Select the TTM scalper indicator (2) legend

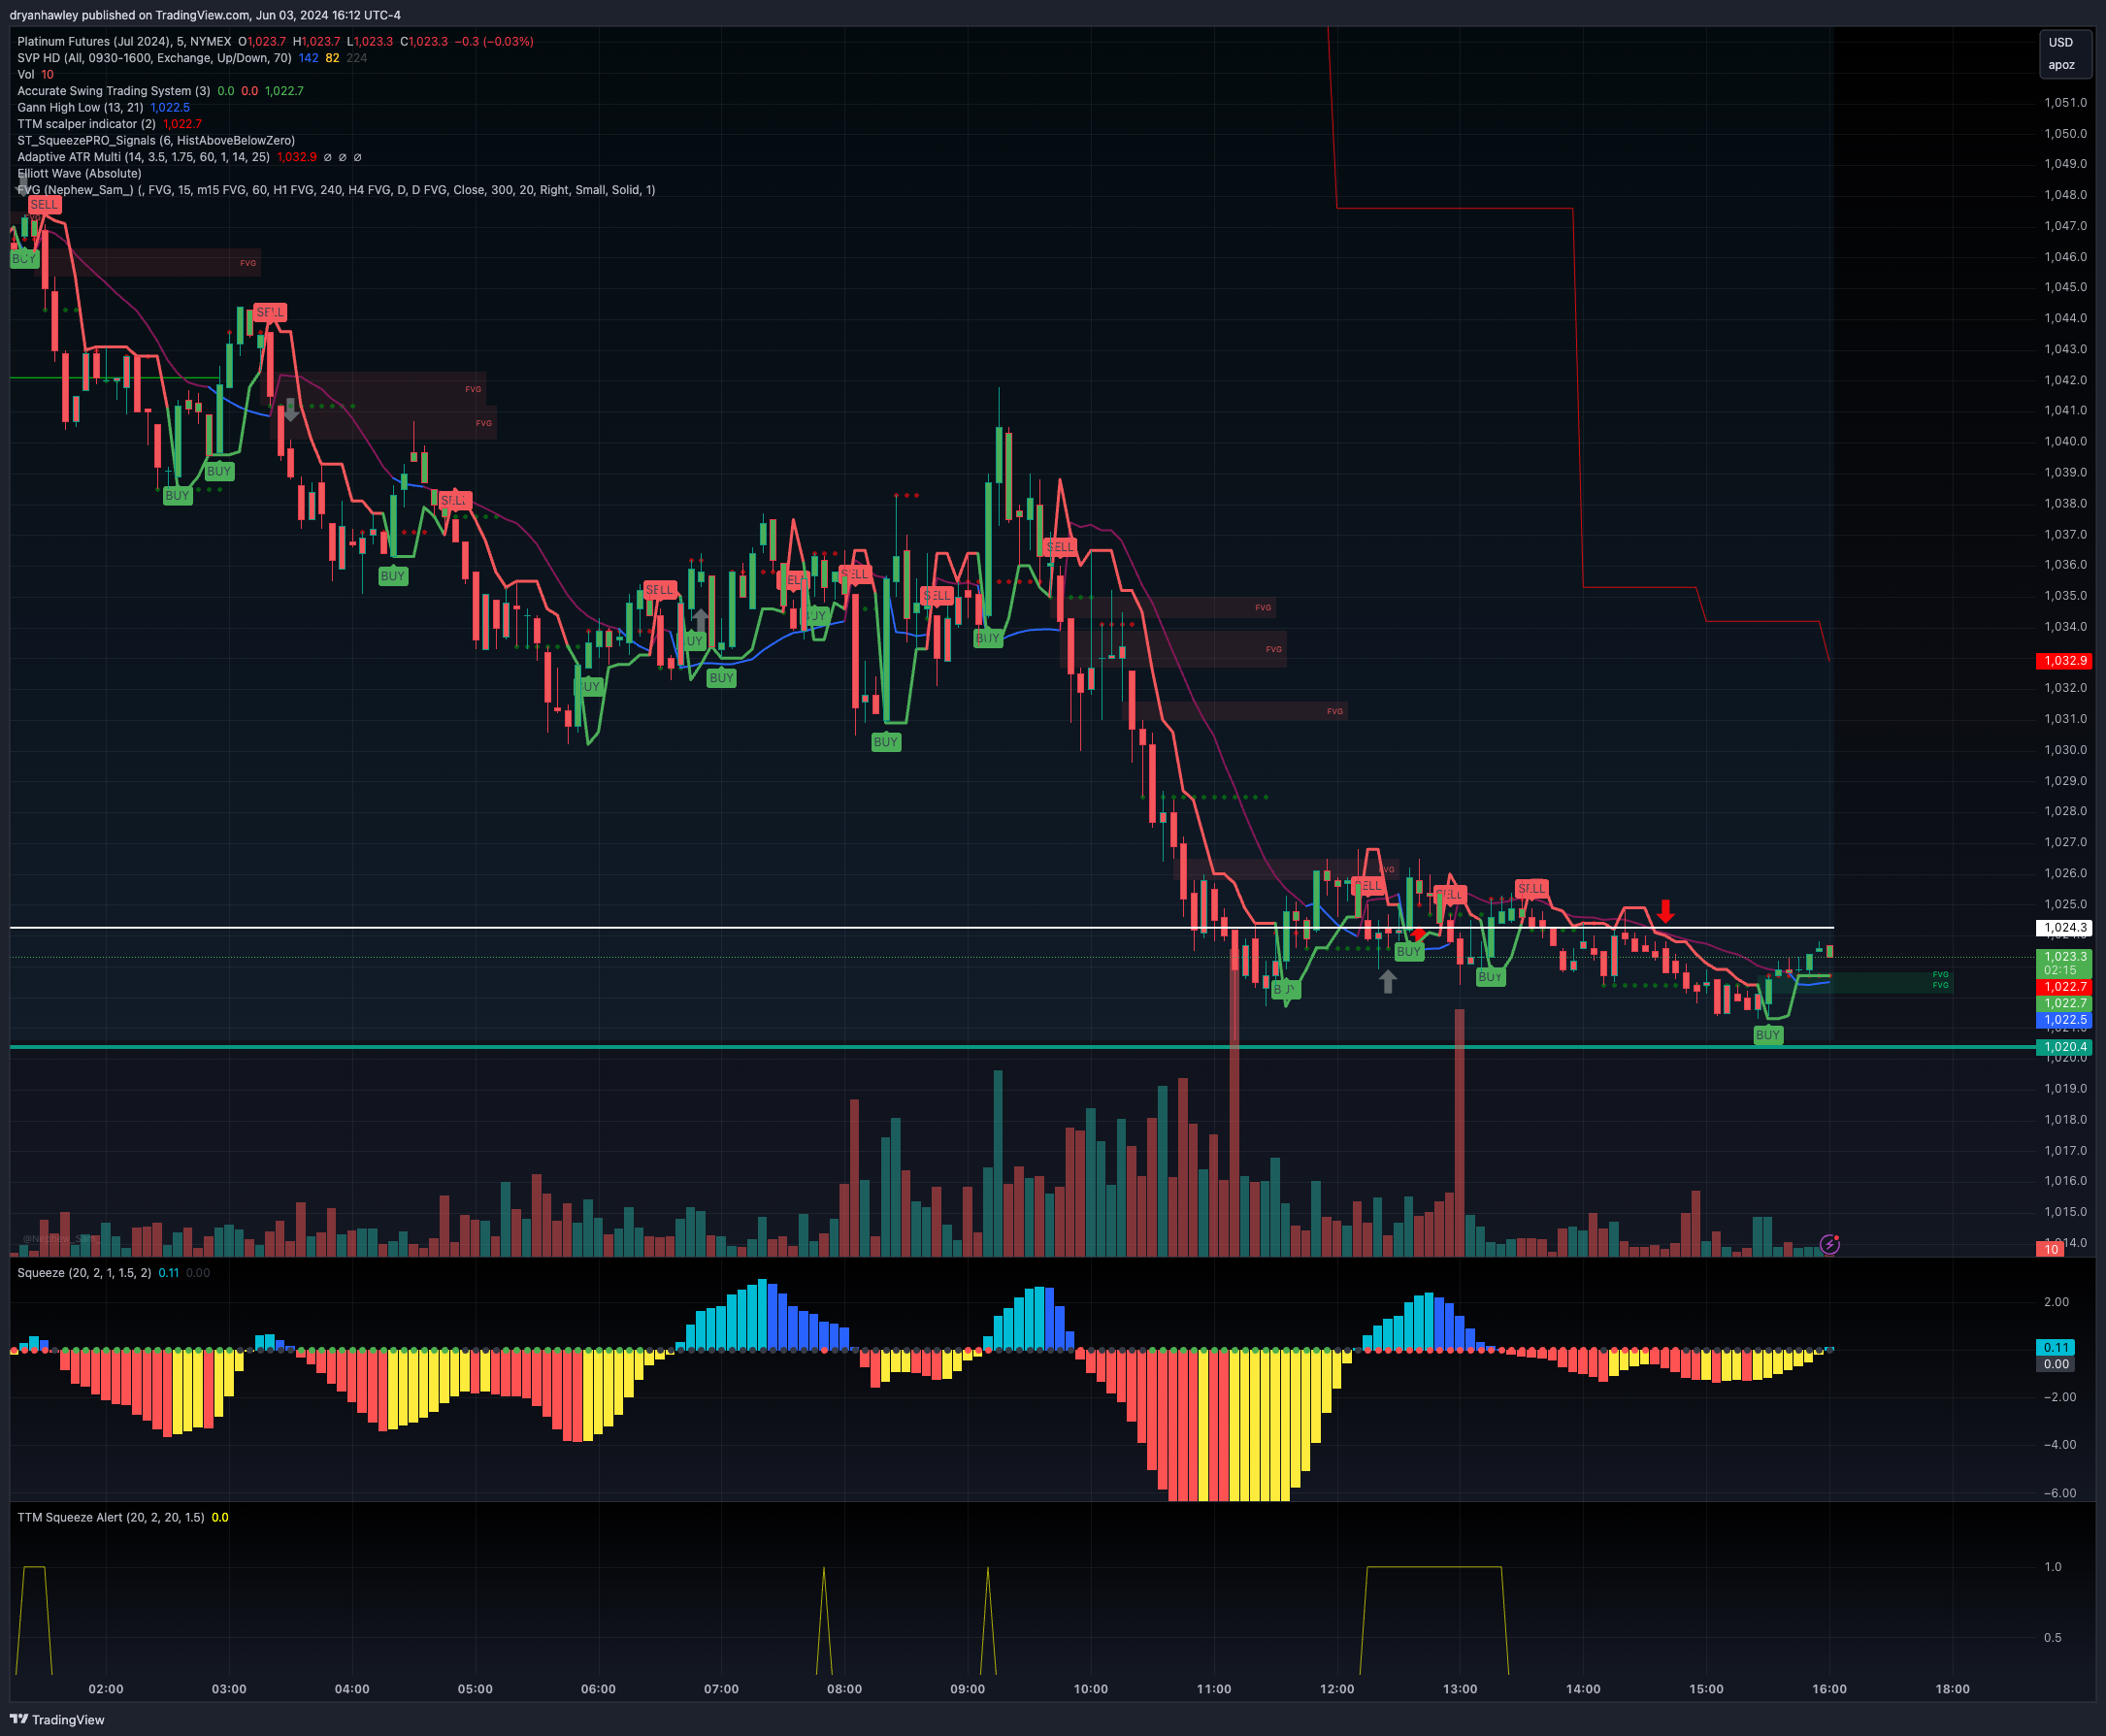(x=87, y=124)
